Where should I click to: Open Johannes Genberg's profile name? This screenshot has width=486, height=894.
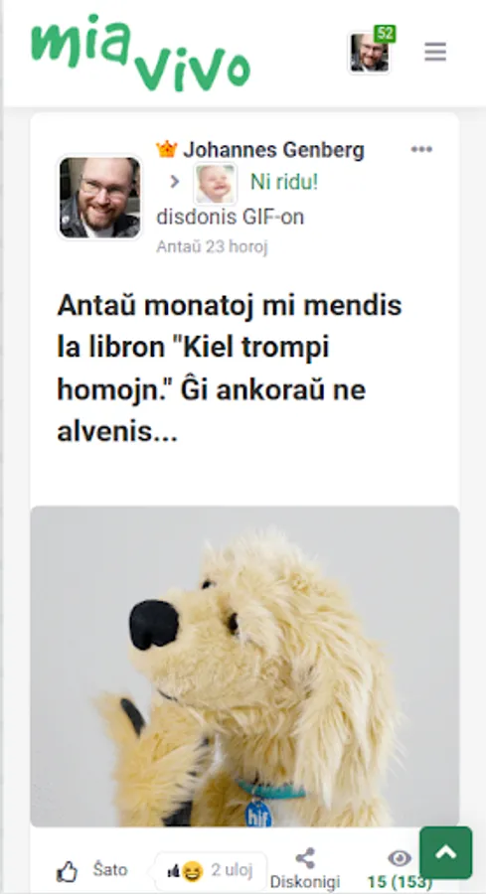point(273,150)
